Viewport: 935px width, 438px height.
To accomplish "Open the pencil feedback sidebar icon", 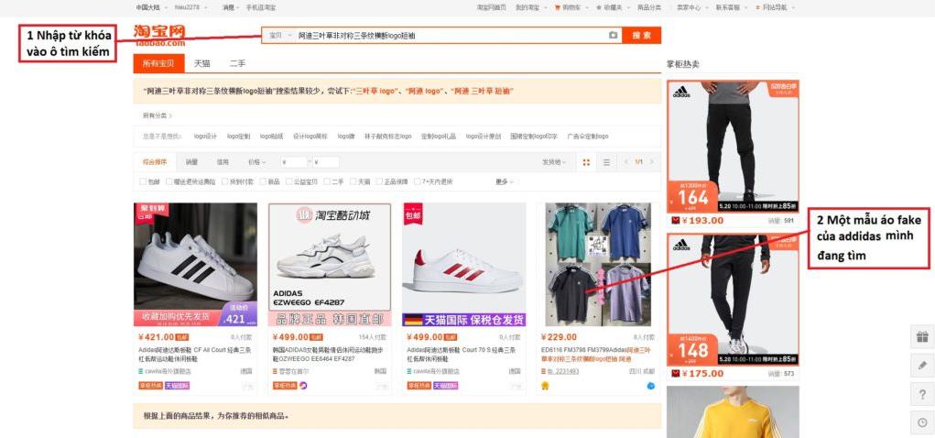I will coord(922,366).
